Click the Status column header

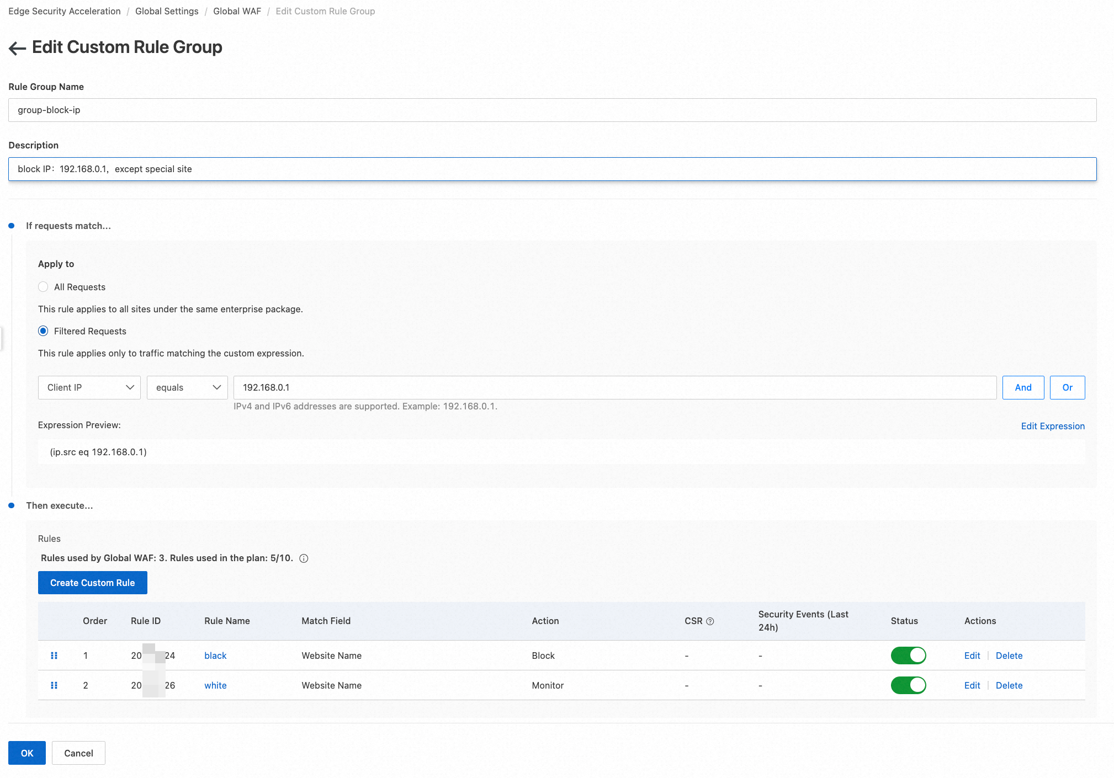pyautogui.click(x=904, y=621)
